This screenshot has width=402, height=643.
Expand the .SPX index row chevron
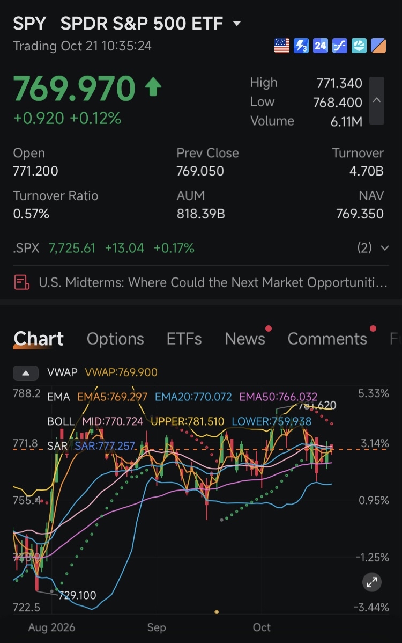pos(384,247)
